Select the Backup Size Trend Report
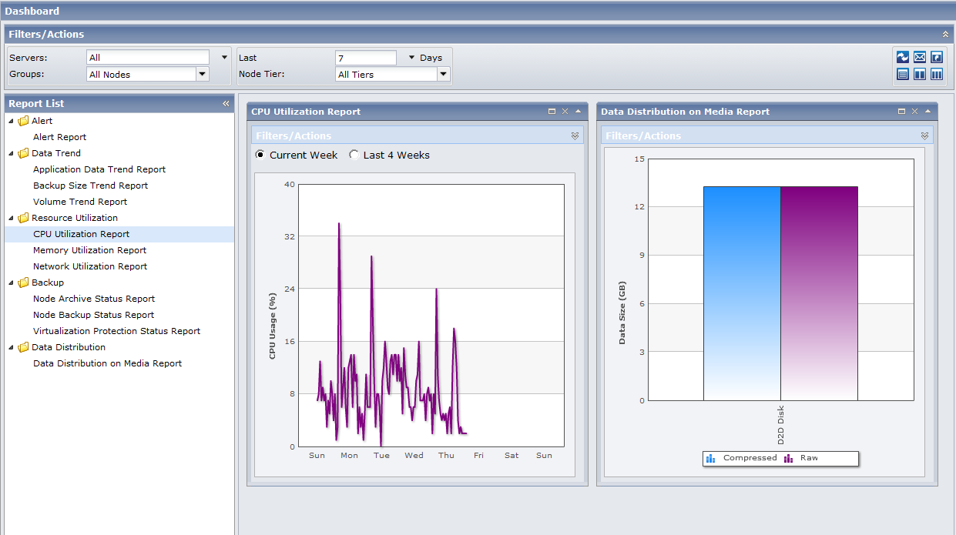Screen dimensions: 956x535 coord(90,186)
